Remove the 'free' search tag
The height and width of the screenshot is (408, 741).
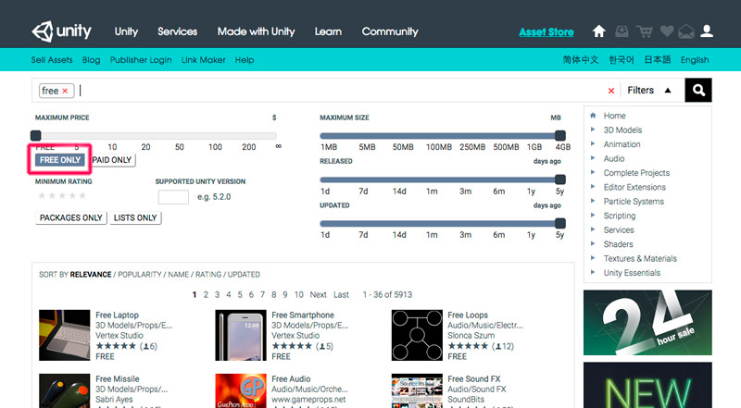click(65, 91)
